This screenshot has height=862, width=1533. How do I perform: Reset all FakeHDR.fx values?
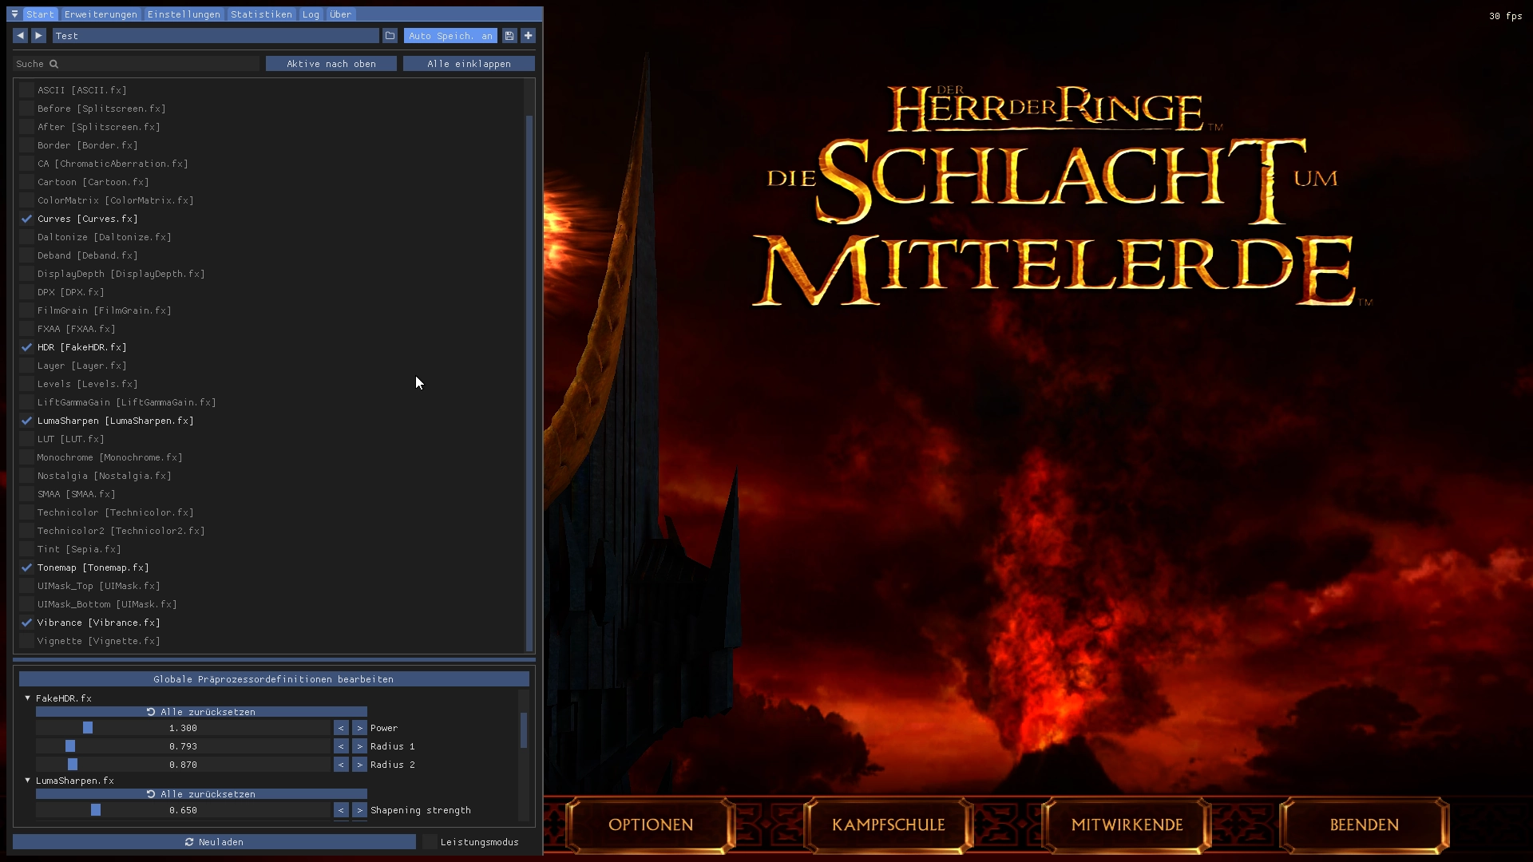(x=201, y=712)
